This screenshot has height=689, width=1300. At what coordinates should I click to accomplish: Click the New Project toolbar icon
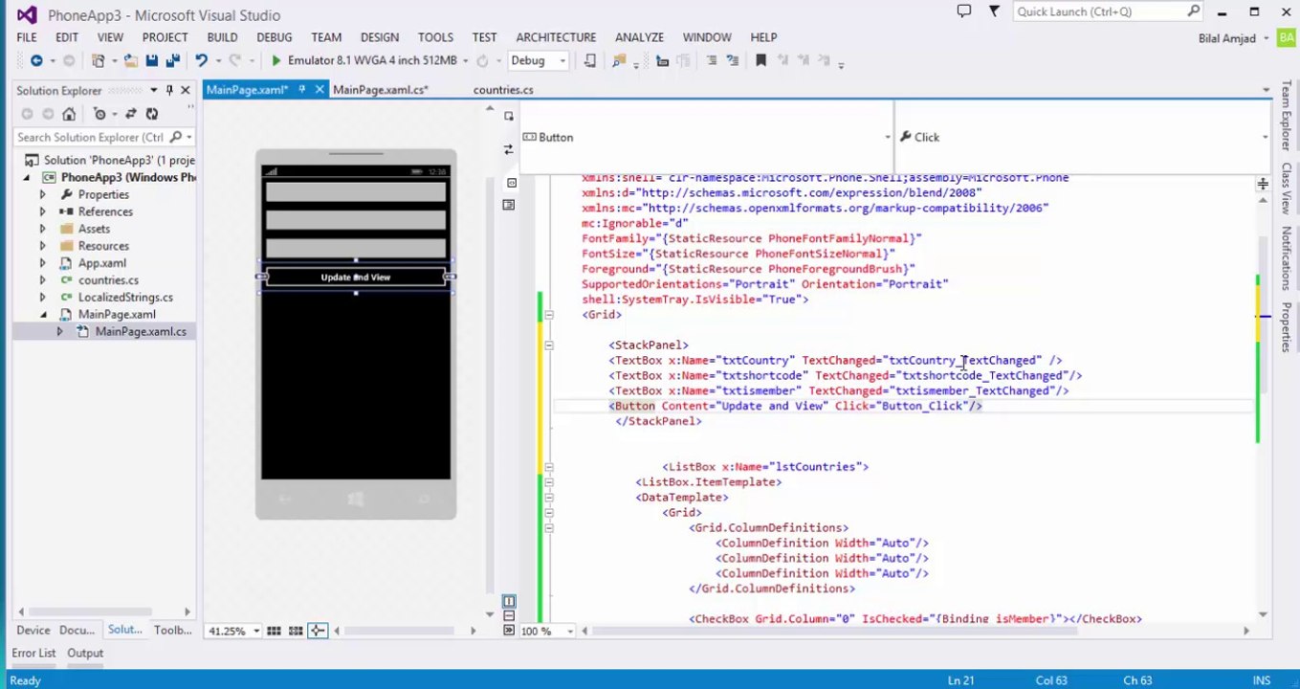(98, 60)
